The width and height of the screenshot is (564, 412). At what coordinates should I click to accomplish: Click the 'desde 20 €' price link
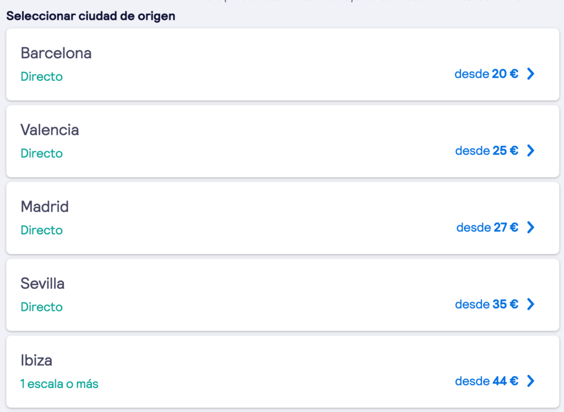pyautogui.click(x=486, y=74)
